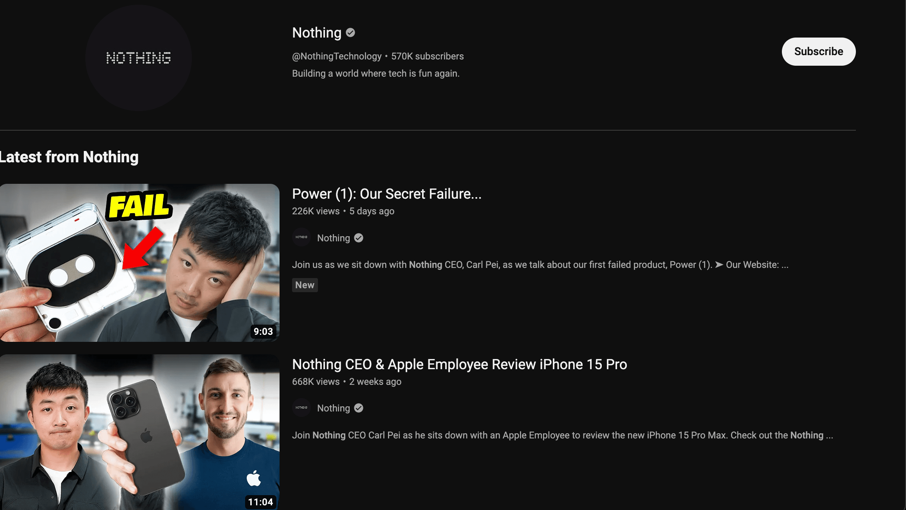Click the Nothing channel avatar logo
This screenshot has width=906, height=510.
[138, 57]
